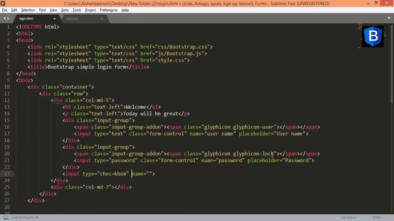Open the HTML syntax selector

point(377,217)
